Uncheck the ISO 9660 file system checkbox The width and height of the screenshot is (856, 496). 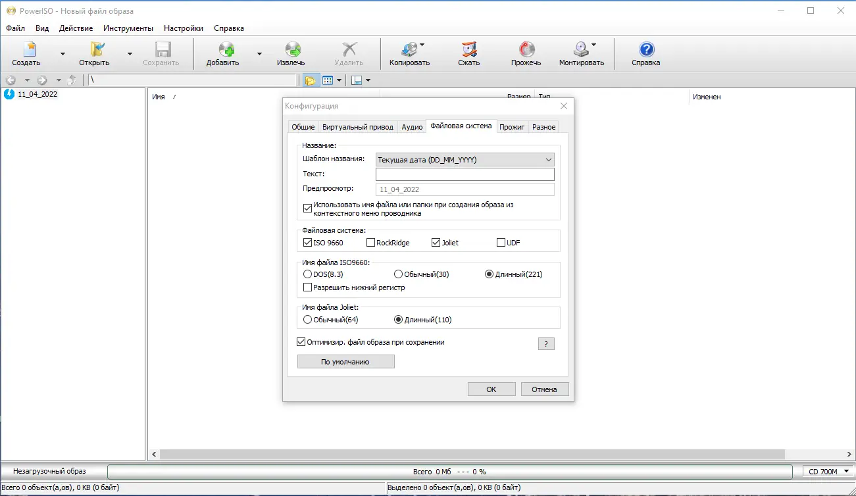click(x=307, y=243)
